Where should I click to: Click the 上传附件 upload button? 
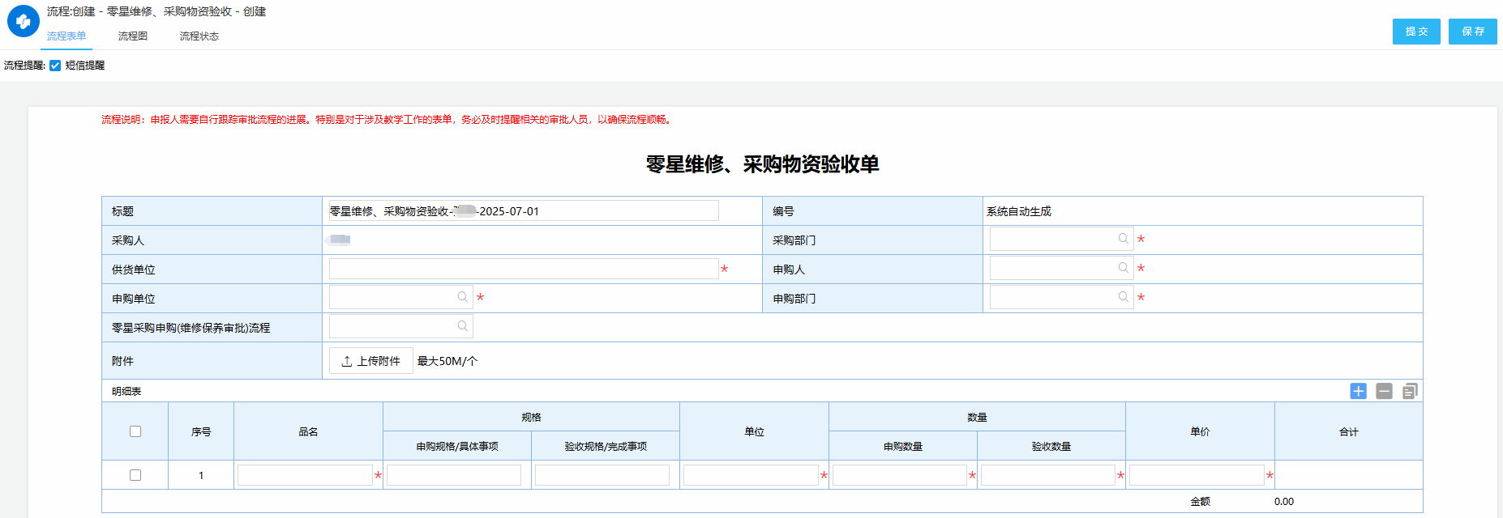point(371,361)
